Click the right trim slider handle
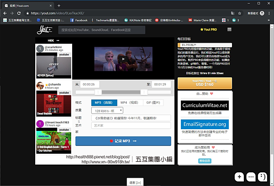The width and height of the screenshot is (274, 186). 144,92
